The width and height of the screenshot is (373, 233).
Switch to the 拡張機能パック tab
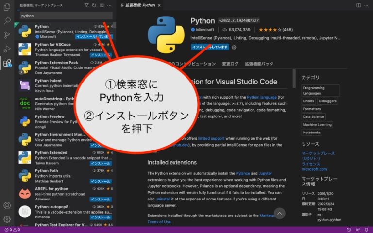(x=259, y=64)
